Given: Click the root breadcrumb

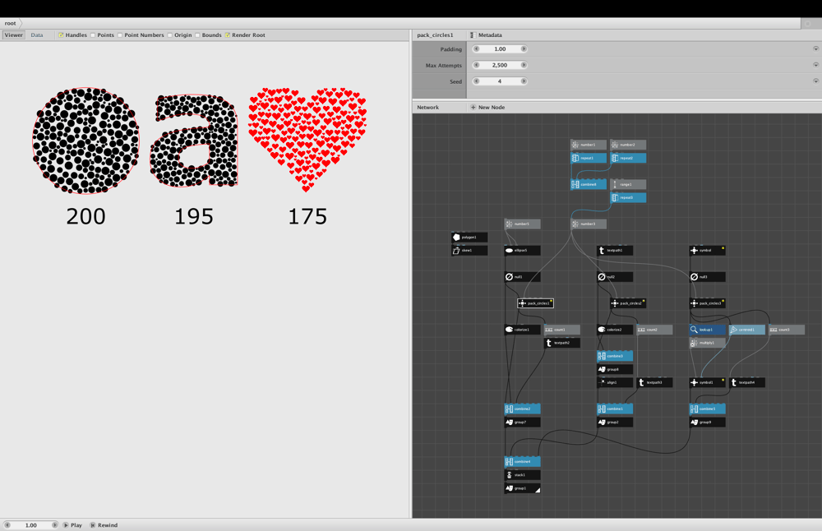Looking at the screenshot, I should (11, 23).
